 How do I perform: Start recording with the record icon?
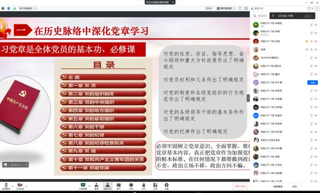pos(131,186)
